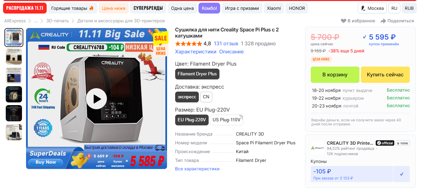Click the CREALITY store logo
421x194 pixels.
pyautogui.click(x=317, y=148)
